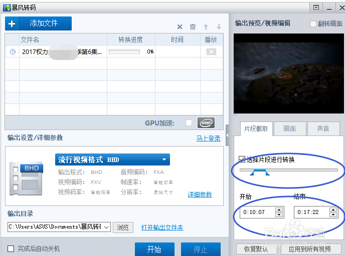Switch to 声音 tab
Viewport: 345px width, 256px height.
[323, 128]
